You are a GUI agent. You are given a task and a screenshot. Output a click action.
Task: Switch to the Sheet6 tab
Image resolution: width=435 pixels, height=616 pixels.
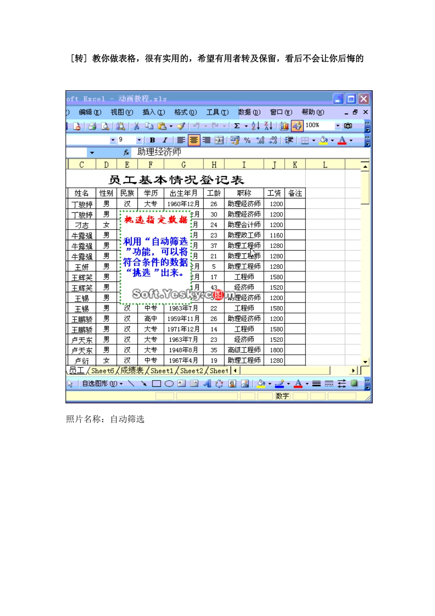click(103, 371)
